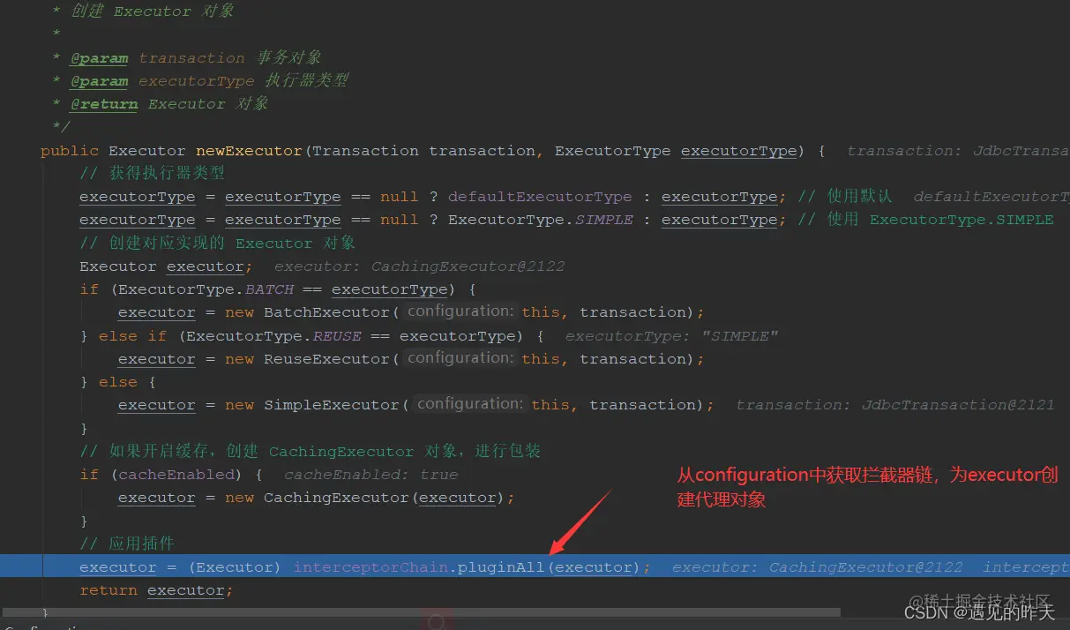Click the ReuseExecutor constructor call
The height and width of the screenshot is (630, 1070).
pos(326,359)
